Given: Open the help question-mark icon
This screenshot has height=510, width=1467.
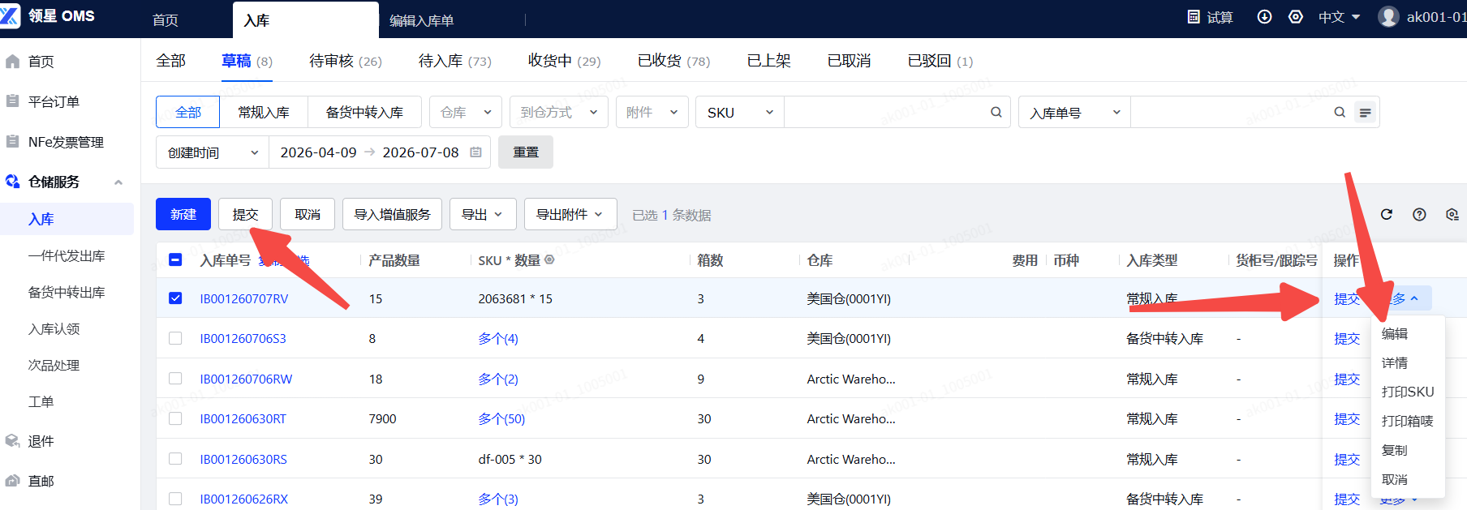Looking at the screenshot, I should [x=1419, y=214].
